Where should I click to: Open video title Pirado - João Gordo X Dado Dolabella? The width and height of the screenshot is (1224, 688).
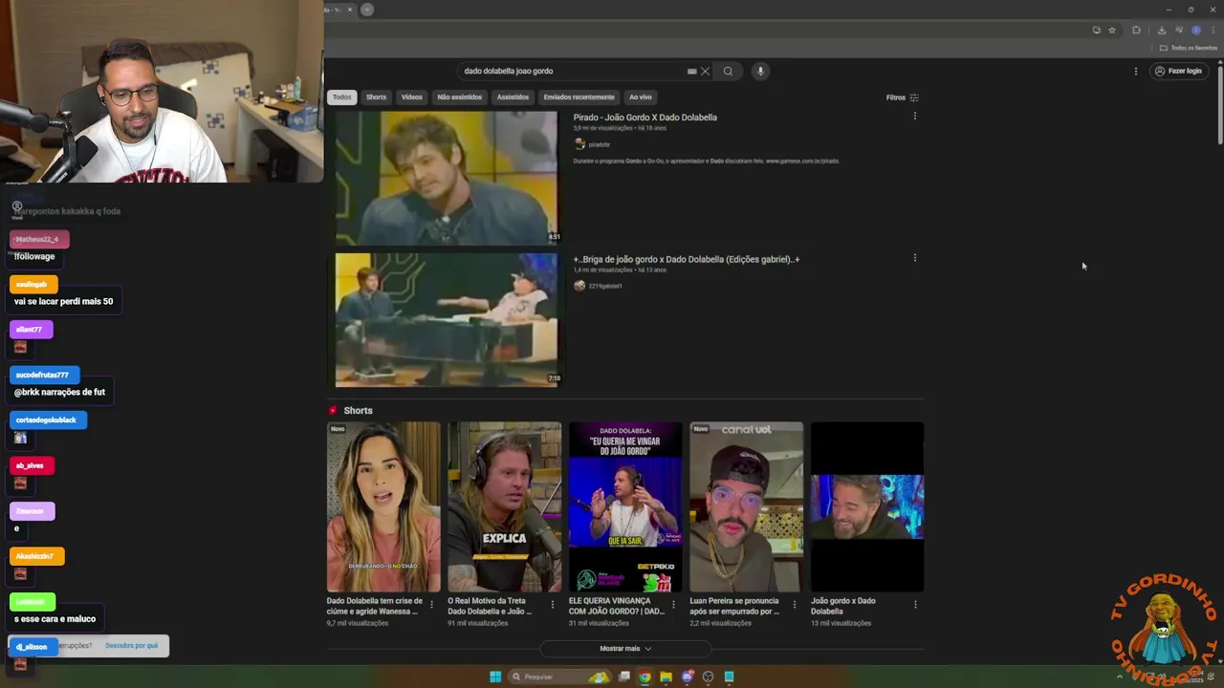click(645, 118)
